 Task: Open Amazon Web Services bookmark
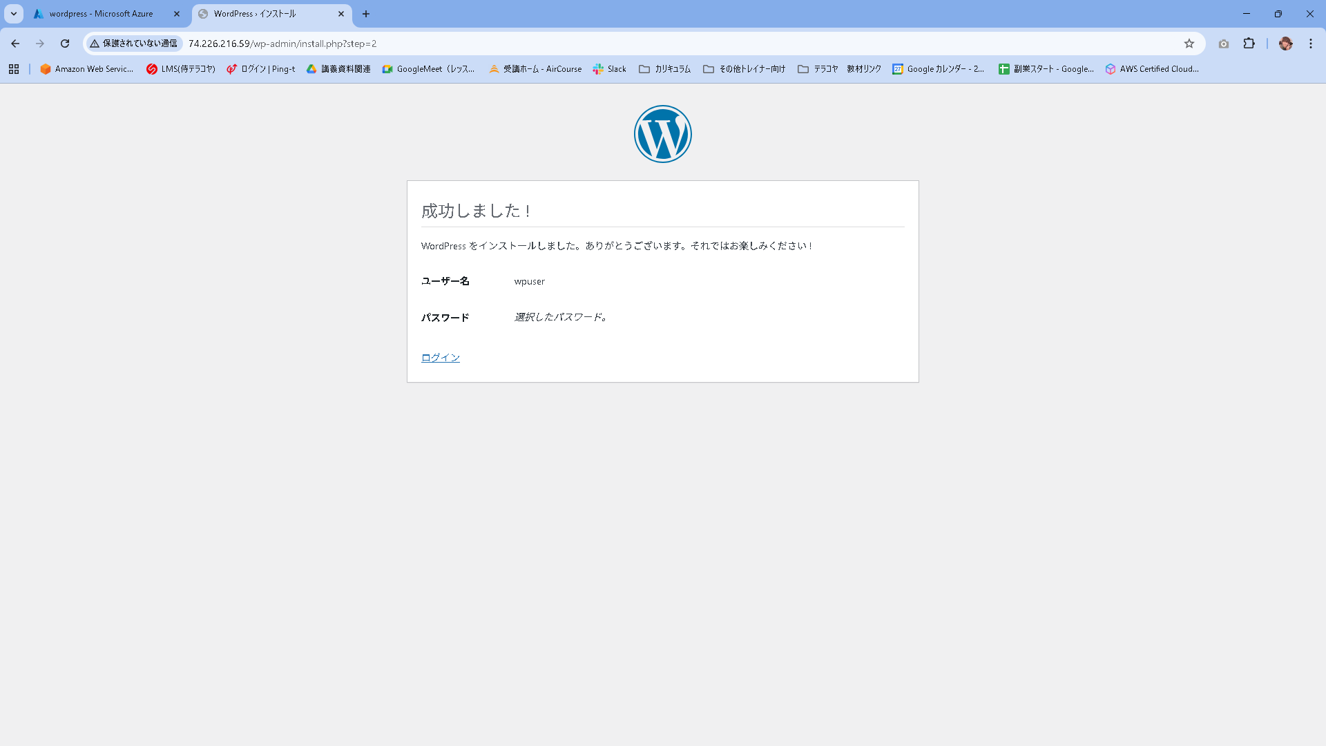[86, 69]
